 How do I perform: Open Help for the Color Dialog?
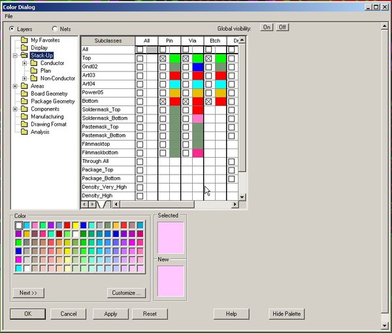(x=231, y=314)
